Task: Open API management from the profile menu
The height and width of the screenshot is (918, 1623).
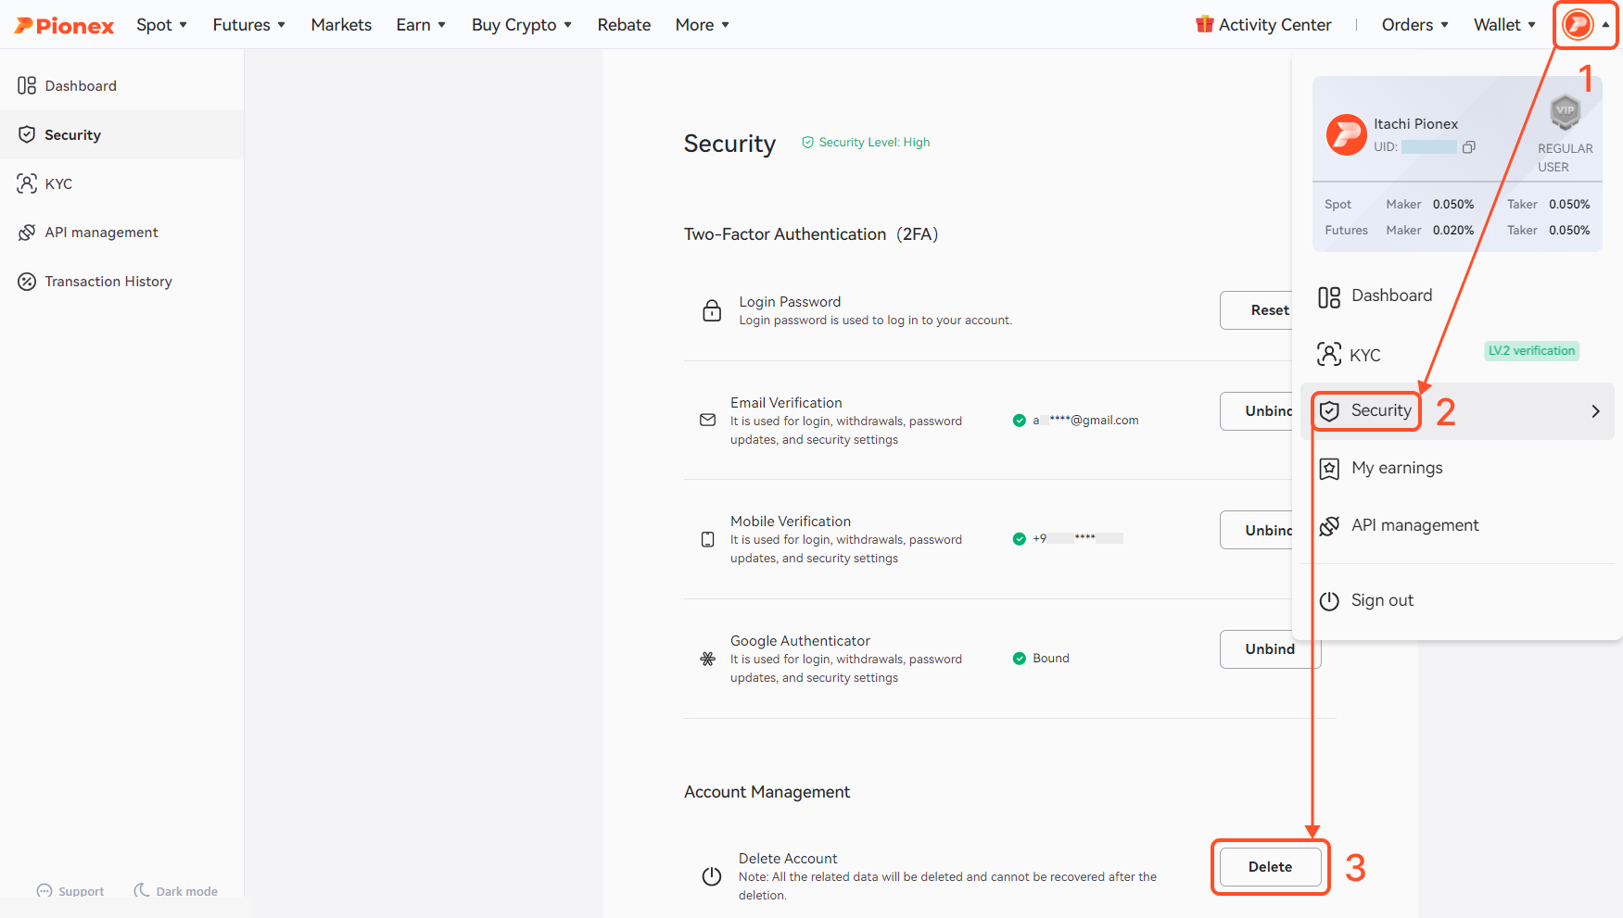Action: (1457, 526)
